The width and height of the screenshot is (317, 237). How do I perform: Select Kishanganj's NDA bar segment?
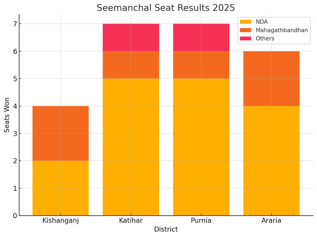point(61,188)
